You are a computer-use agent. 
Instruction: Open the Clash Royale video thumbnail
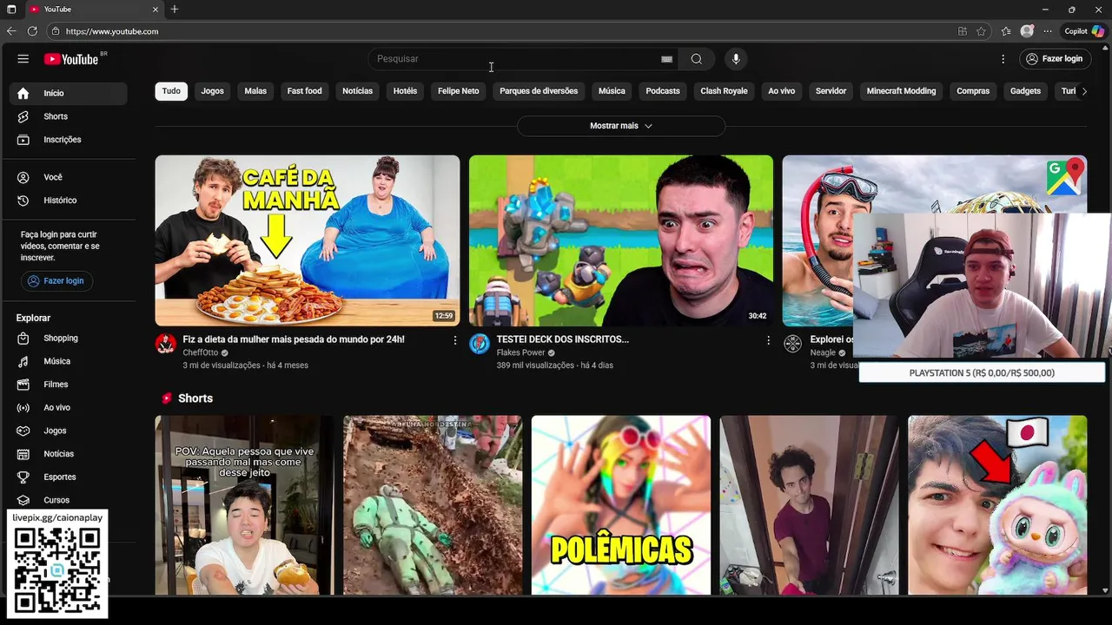(x=621, y=240)
